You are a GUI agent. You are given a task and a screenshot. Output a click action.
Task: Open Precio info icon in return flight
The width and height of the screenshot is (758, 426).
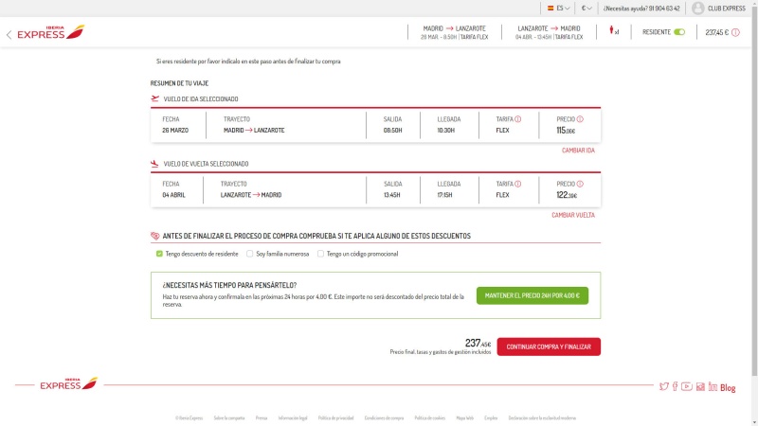[x=580, y=184]
